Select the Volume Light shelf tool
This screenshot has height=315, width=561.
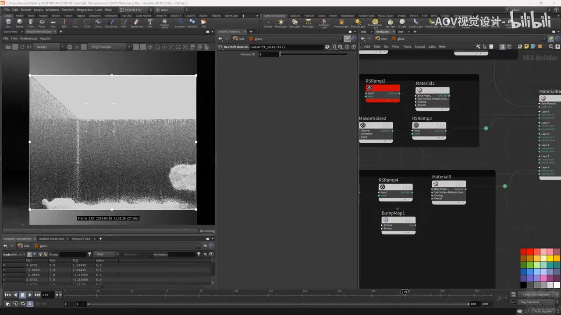(341, 23)
